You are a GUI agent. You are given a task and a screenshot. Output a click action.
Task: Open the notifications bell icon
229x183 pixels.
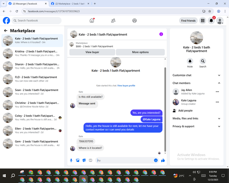click(x=211, y=21)
